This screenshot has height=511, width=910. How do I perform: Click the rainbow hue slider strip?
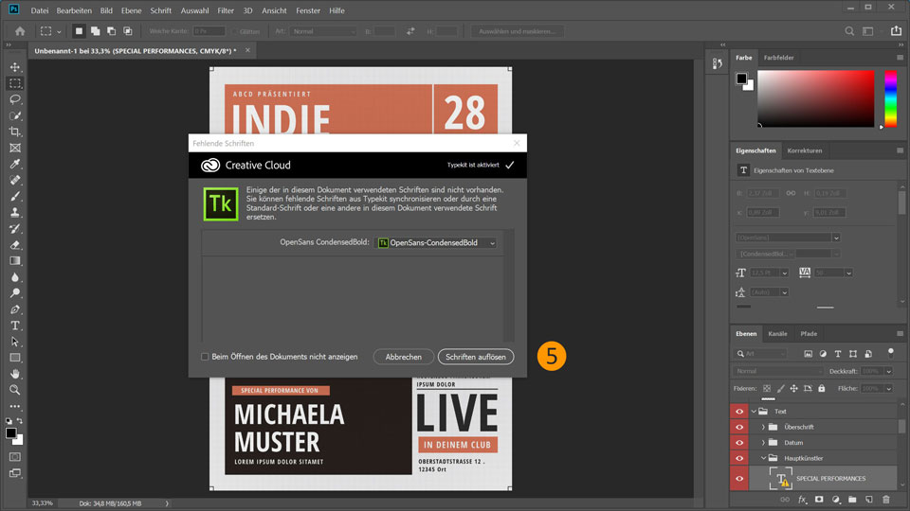tap(890, 98)
